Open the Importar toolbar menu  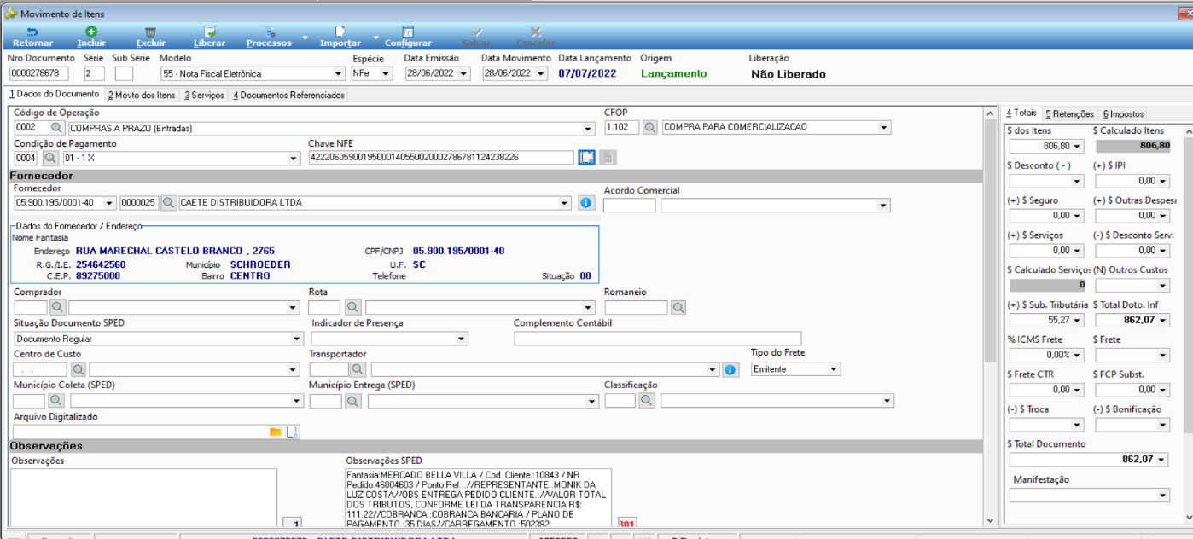click(x=340, y=37)
